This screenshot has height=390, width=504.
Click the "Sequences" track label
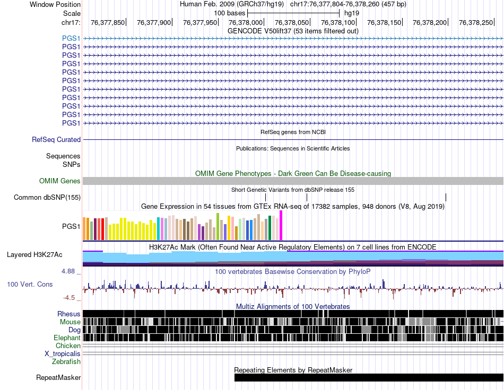(x=63, y=156)
